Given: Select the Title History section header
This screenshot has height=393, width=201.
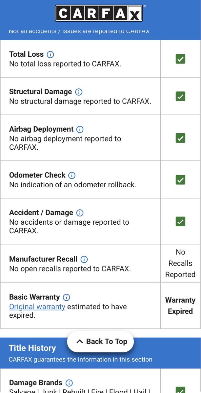Looking at the screenshot, I should click(x=100, y=353).
